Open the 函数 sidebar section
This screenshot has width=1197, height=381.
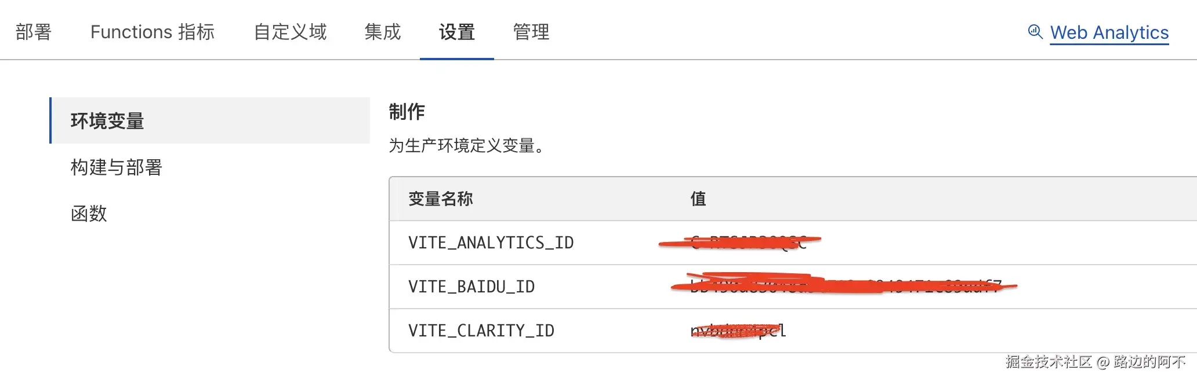coord(89,214)
